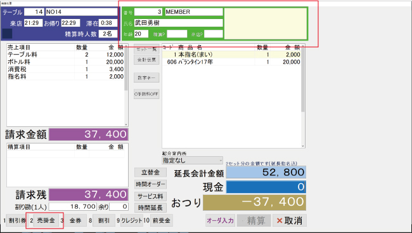The width and height of the screenshot is (412, 233).
Task: Click the 現金 cash amount field
Action: pyautogui.click(x=266, y=187)
